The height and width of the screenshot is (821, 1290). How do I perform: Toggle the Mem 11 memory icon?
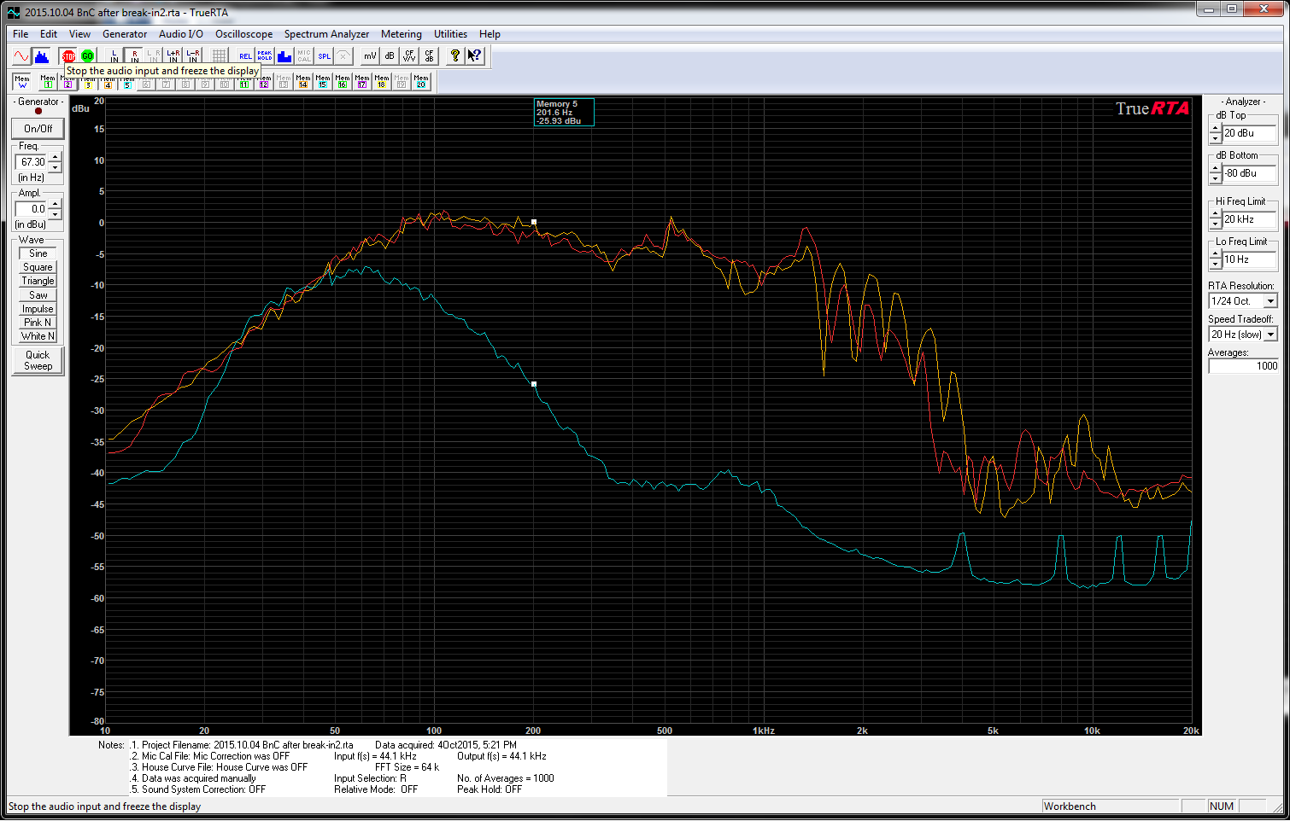(x=244, y=82)
